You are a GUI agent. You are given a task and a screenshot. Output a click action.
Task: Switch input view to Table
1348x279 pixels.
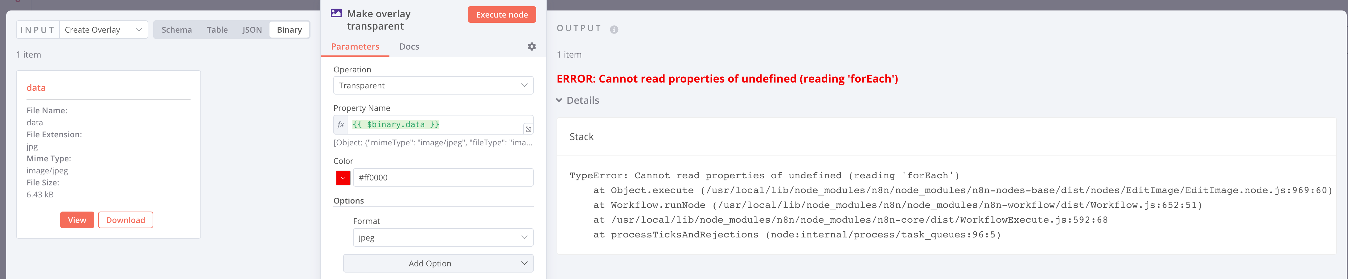coord(217,30)
